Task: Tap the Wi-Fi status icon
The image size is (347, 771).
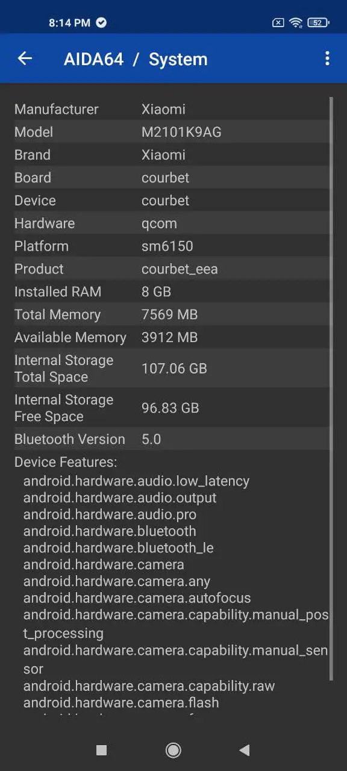Action: click(x=296, y=23)
